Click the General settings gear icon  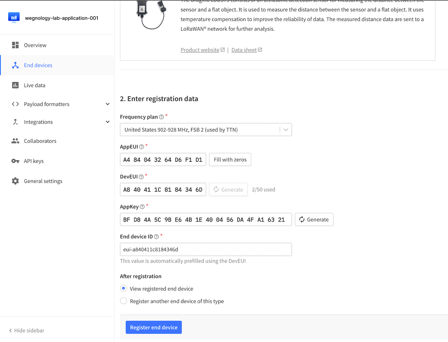pos(15,181)
